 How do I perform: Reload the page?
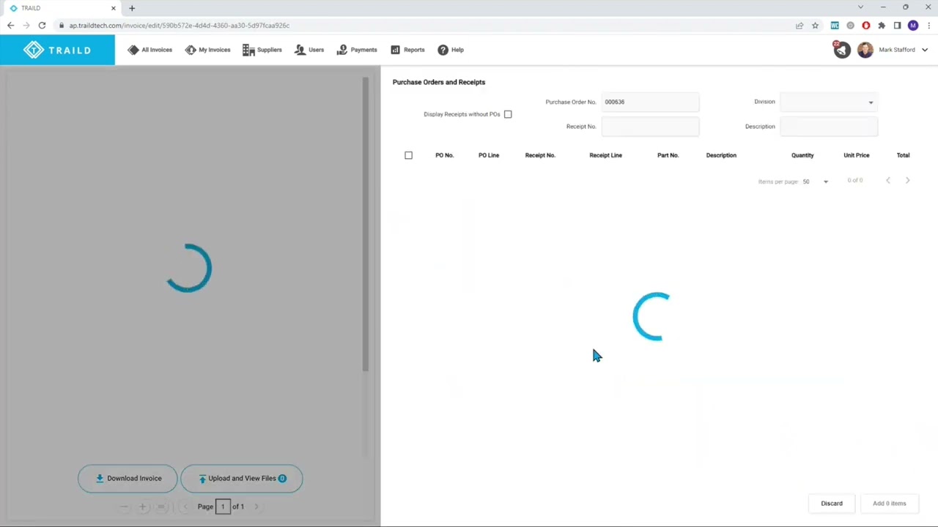click(x=42, y=25)
